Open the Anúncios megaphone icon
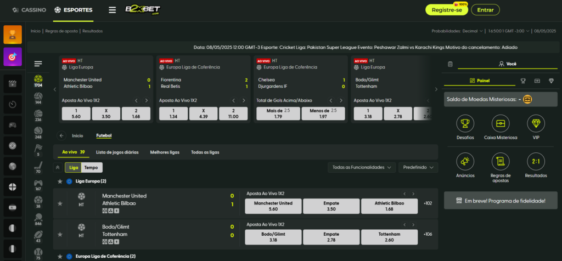562x261 pixels. (465, 161)
